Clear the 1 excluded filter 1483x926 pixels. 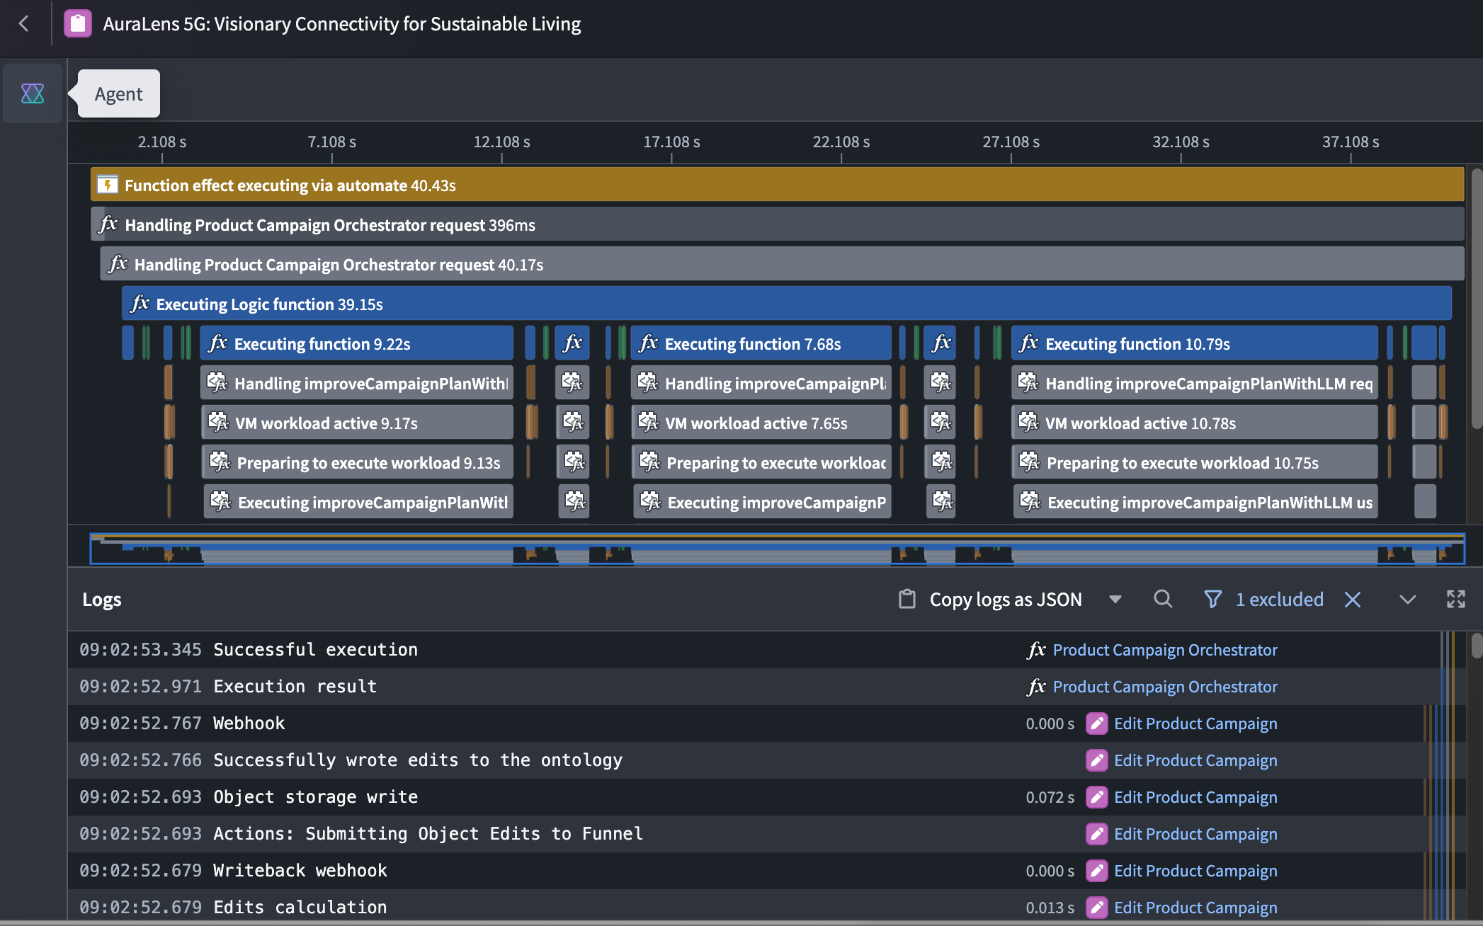pos(1353,600)
